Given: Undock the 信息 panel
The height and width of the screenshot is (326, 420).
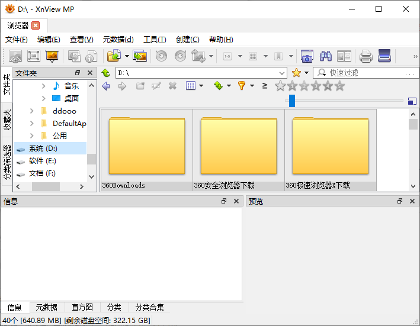Looking at the screenshot, I should click(x=224, y=201).
